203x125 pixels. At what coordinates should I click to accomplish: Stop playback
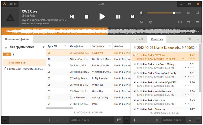point(86,17)
